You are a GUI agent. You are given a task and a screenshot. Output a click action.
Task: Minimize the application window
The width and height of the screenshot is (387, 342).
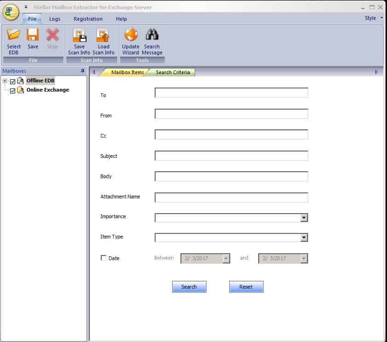click(x=363, y=7)
